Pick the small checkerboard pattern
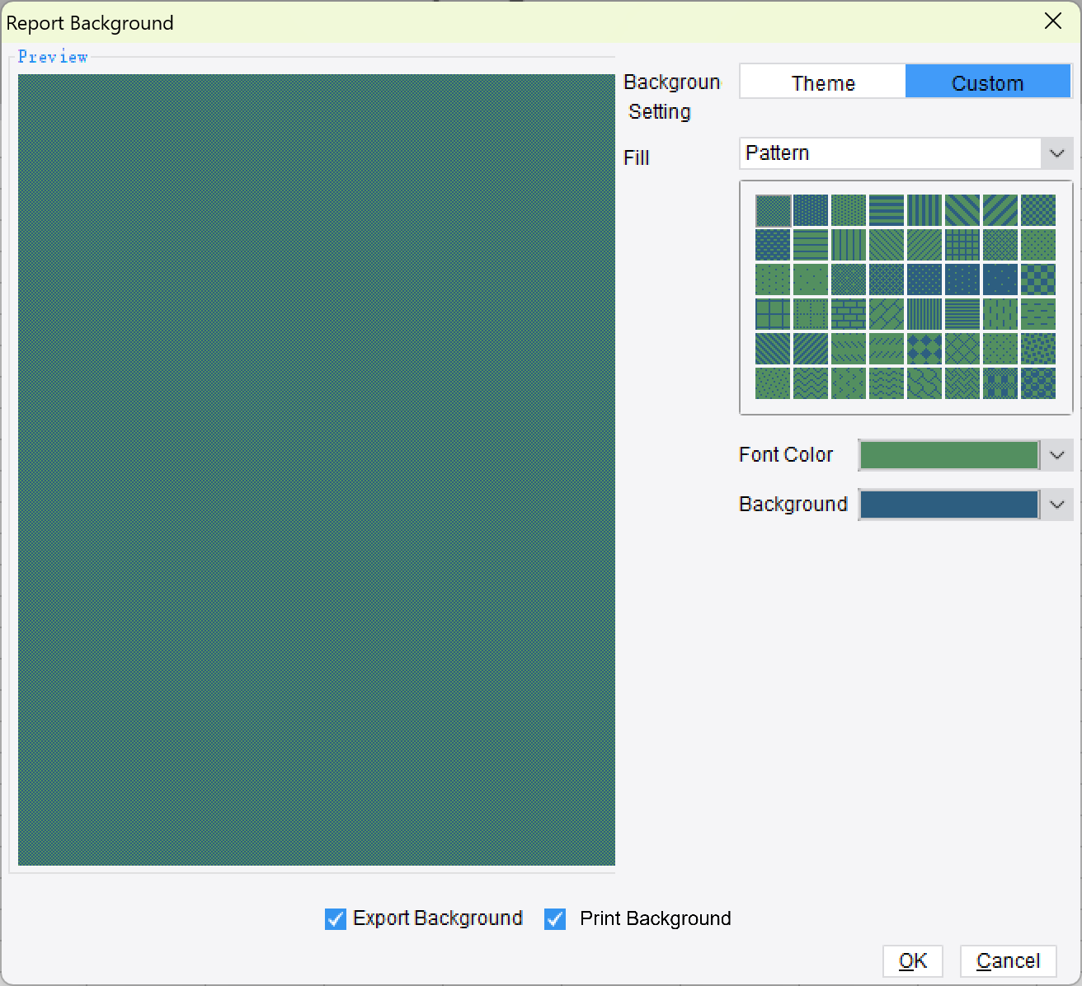The height and width of the screenshot is (986, 1082). coord(1038,210)
